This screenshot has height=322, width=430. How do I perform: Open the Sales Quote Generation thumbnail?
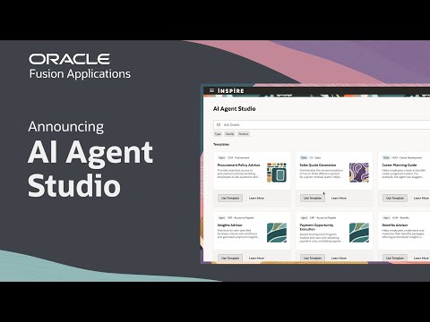point(359,173)
